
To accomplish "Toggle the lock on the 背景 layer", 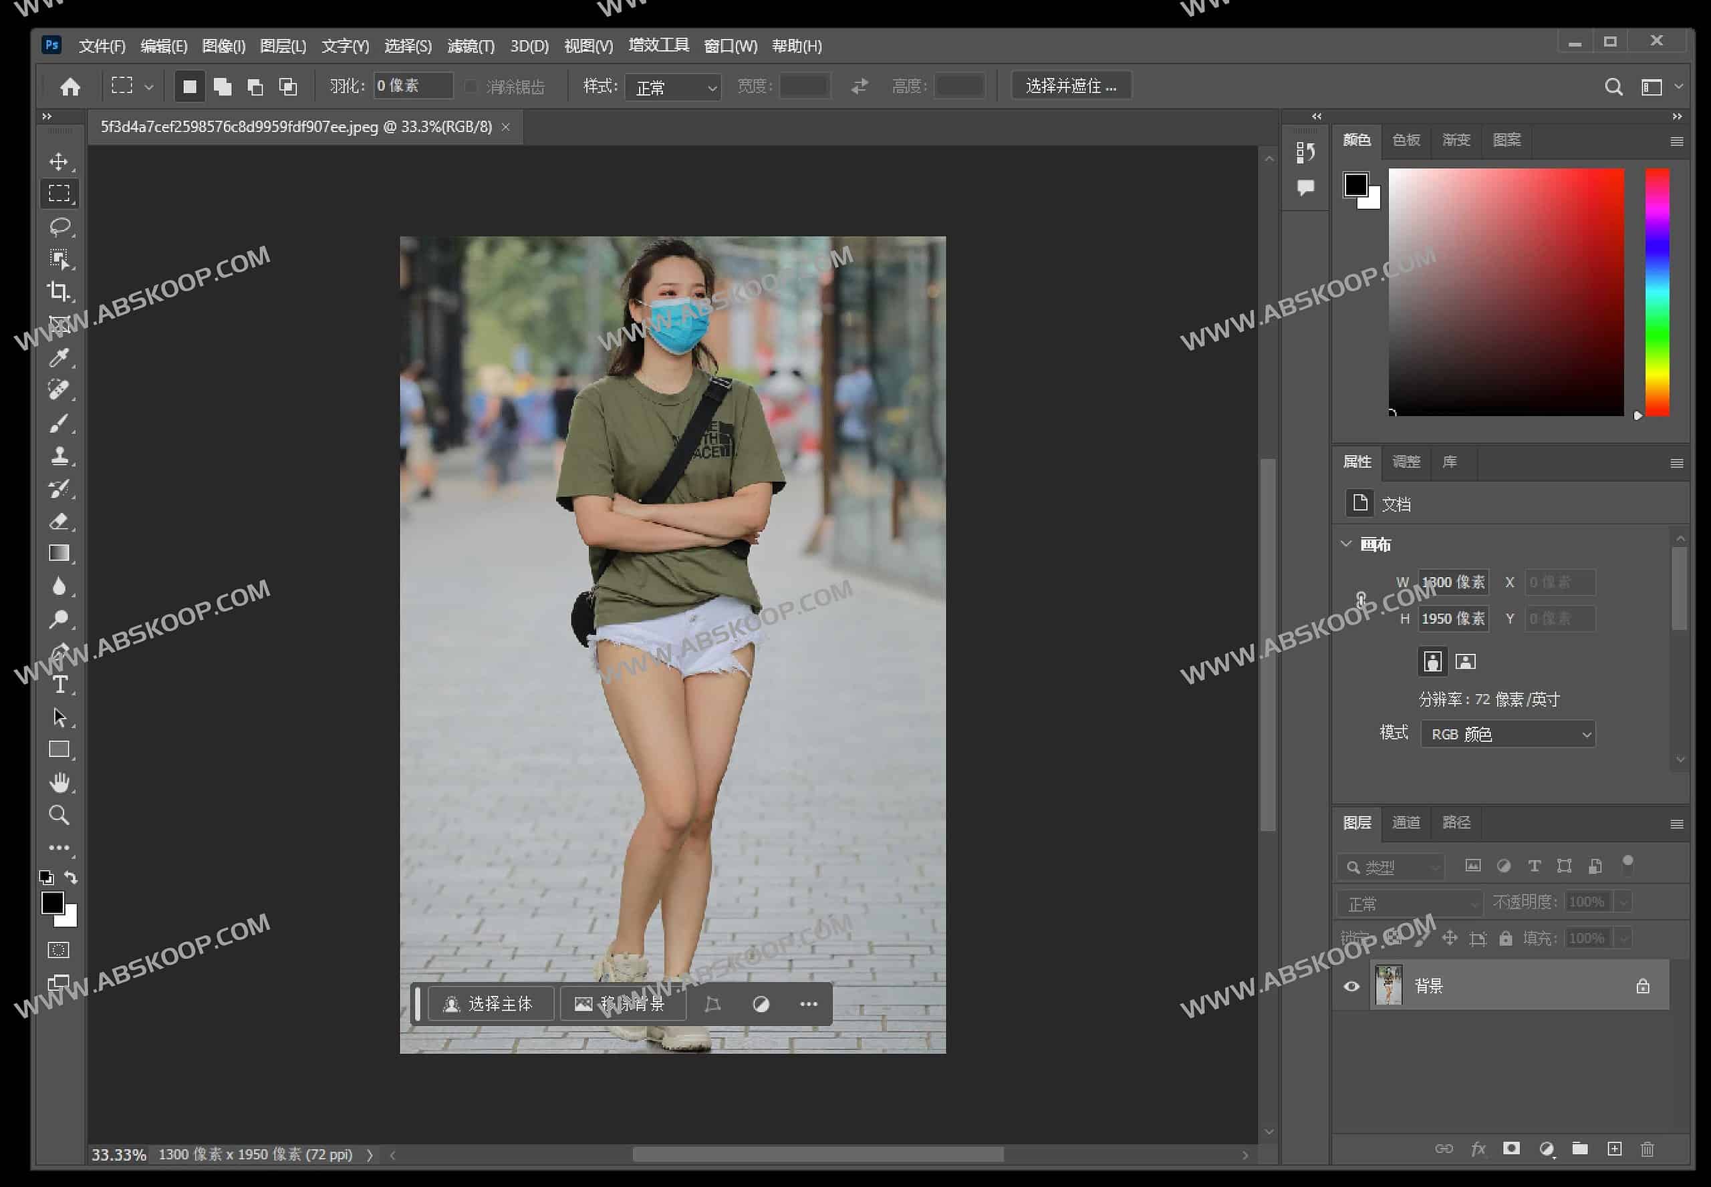I will (x=1643, y=986).
